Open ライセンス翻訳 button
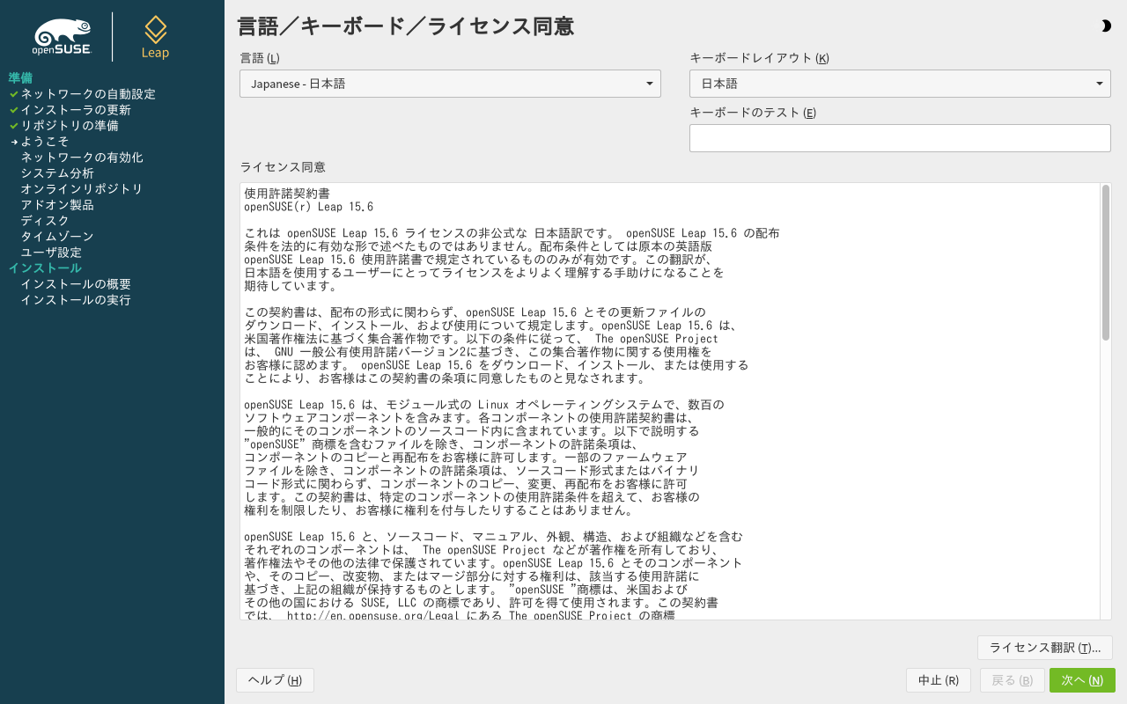The image size is (1127, 704). click(1045, 648)
